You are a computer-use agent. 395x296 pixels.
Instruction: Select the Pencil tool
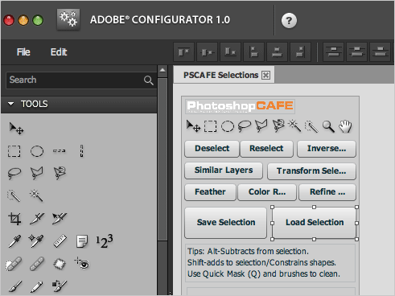(x=37, y=286)
